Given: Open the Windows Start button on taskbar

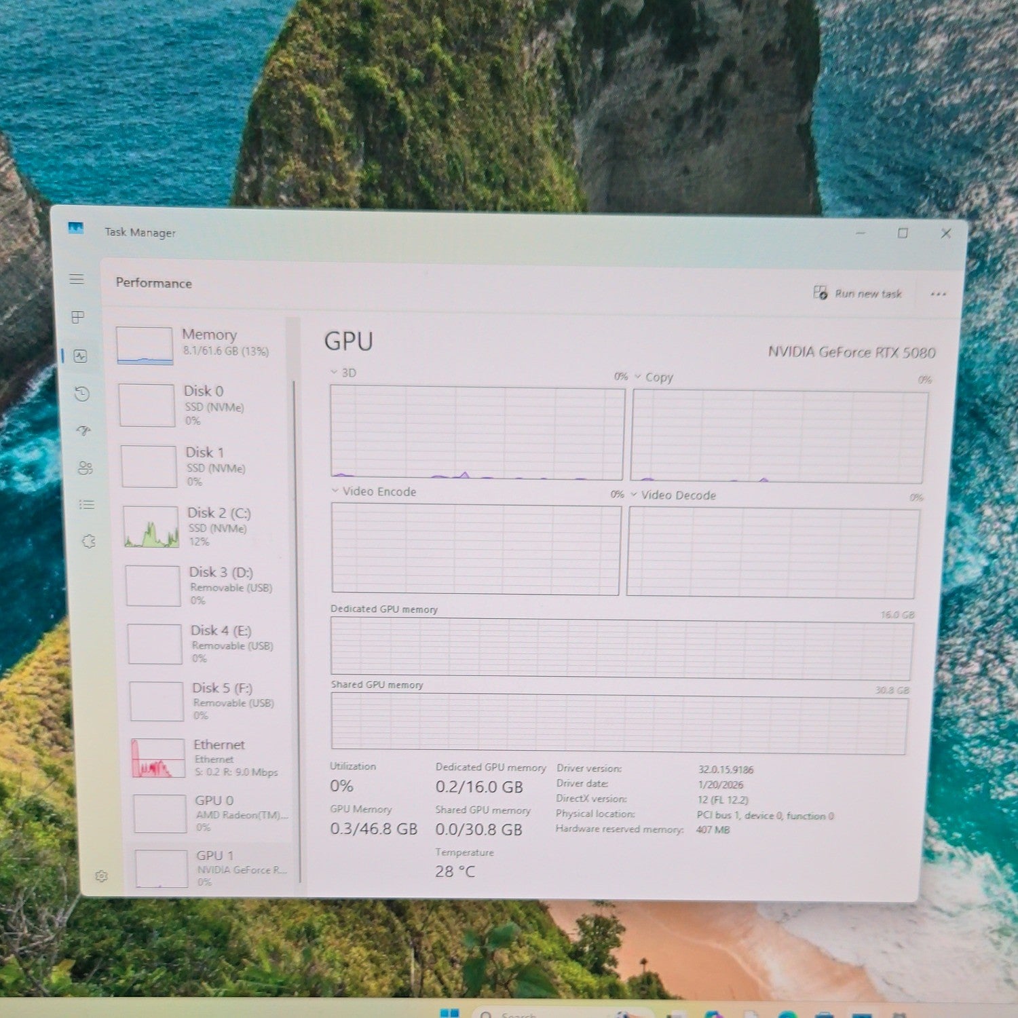Looking at the screenshot, I should pyautogui.click(x=449, y=1013).
